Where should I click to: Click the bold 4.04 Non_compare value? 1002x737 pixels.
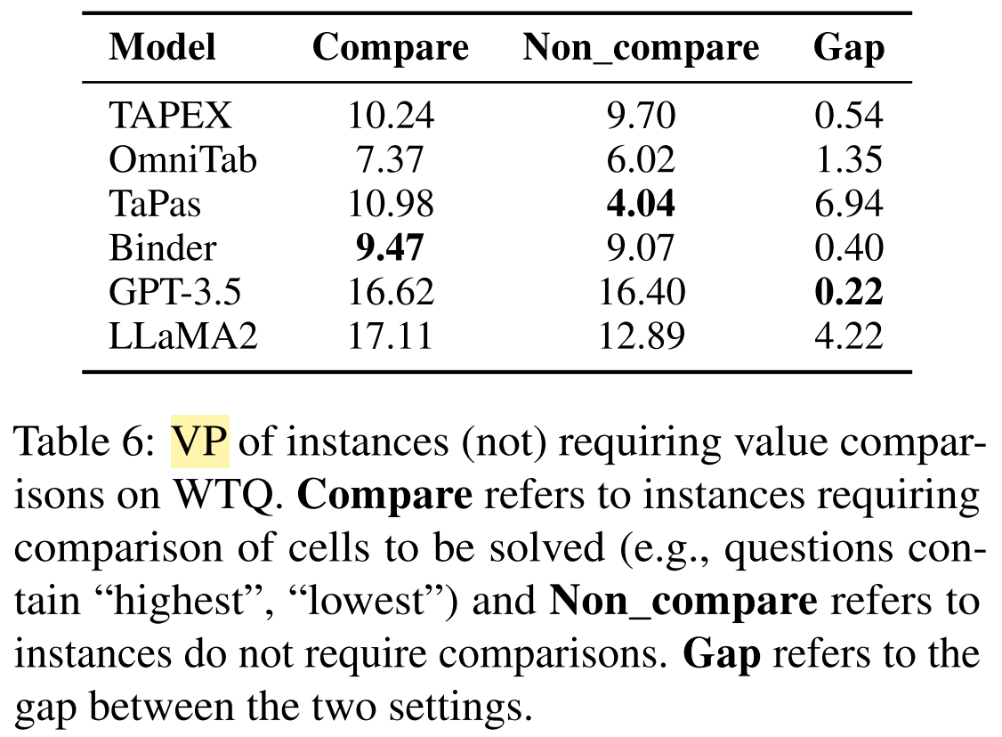[641, 204]
